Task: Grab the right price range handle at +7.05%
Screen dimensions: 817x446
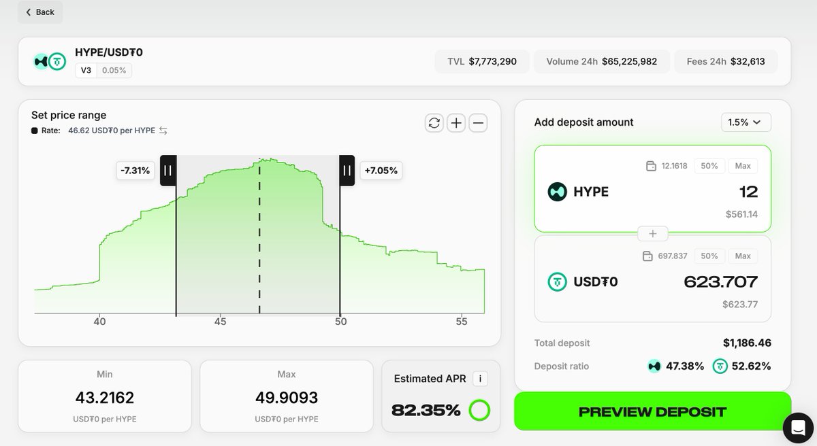Action: 347,171
